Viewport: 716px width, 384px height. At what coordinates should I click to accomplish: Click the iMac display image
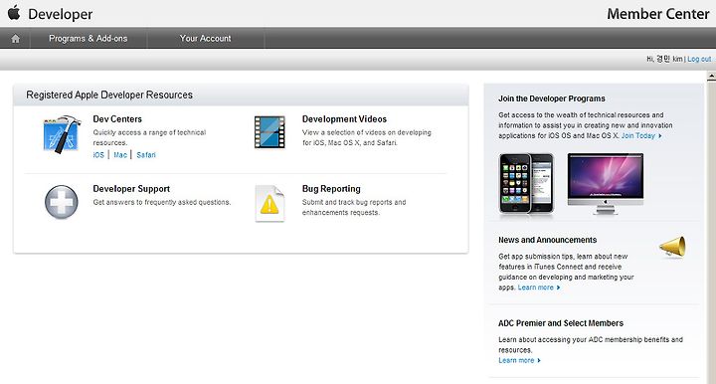pos(606,184)
